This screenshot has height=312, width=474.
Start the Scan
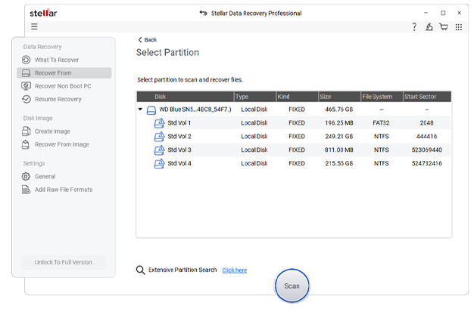292,286
